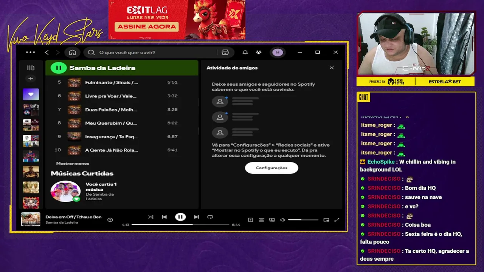Open the Browse icon in search bar
The image size is (484, 272).
tap(225, 52)
